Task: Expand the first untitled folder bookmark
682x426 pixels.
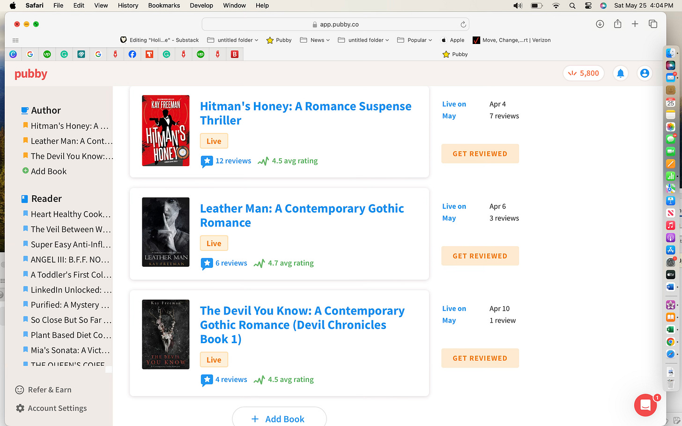Action: click(x=233, y=40)
